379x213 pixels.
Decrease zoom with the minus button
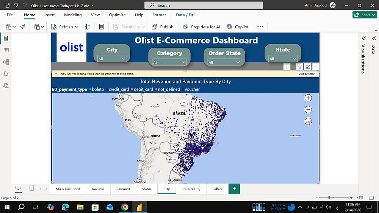click(317, 197)
